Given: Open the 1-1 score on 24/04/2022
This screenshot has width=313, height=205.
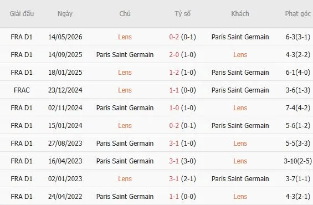Looking at the screenshot, I should [x=174, y=197].
